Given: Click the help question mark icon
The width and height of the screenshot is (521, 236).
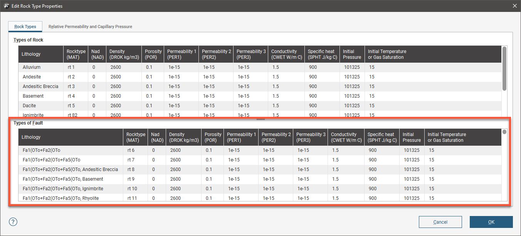Looking at the screenshot, I should (13, 222).
